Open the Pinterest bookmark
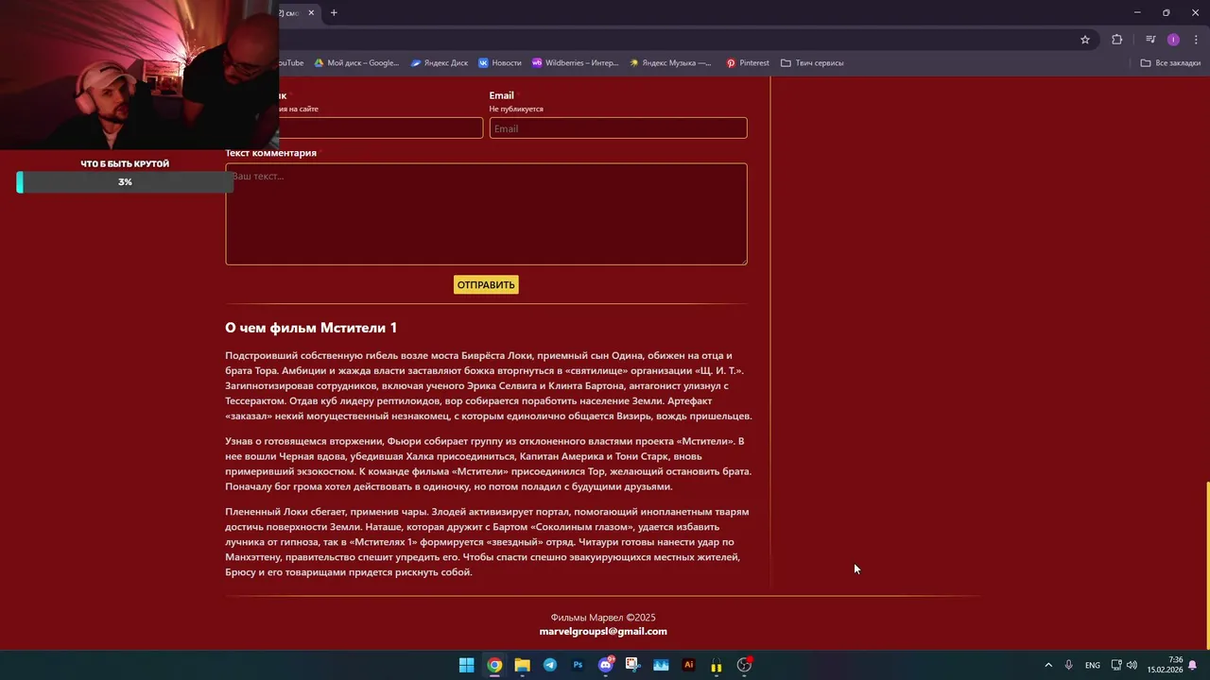 pos(748,63)
